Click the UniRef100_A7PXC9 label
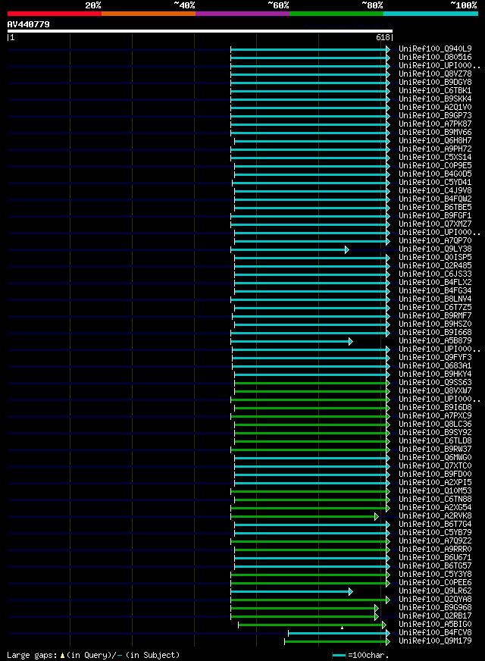 (435, 416)
